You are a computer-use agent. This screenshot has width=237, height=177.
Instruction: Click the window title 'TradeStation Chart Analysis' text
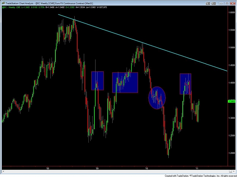pyautogui.click(x=19, y=3)
